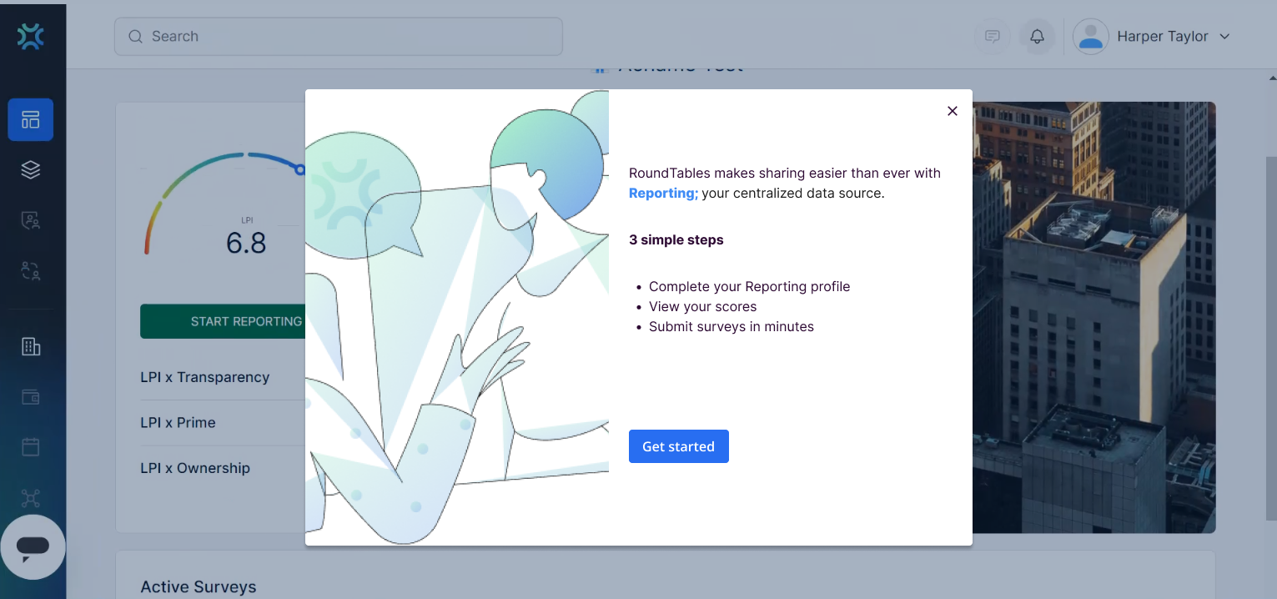Click the START REPORTING button
The image size is (1277, 599).
click(x=224, y=321)
